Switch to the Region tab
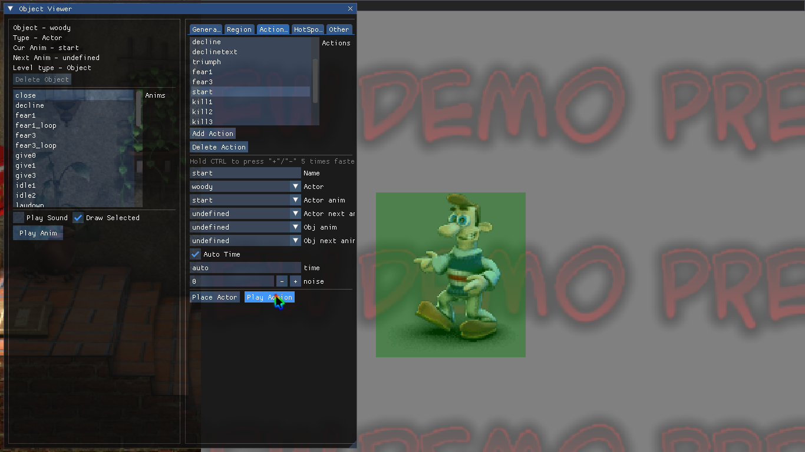 (x=239, y=29)
